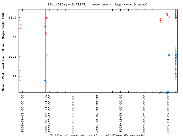Click the red near-UV point at 2004-04-08
183x137 pixels.
pos(20,25)
